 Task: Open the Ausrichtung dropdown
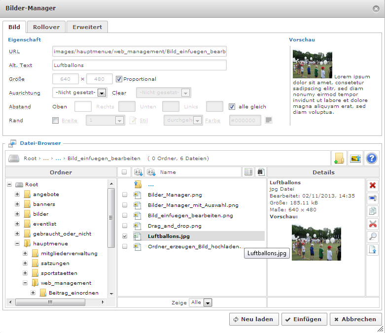coord(79,93)
